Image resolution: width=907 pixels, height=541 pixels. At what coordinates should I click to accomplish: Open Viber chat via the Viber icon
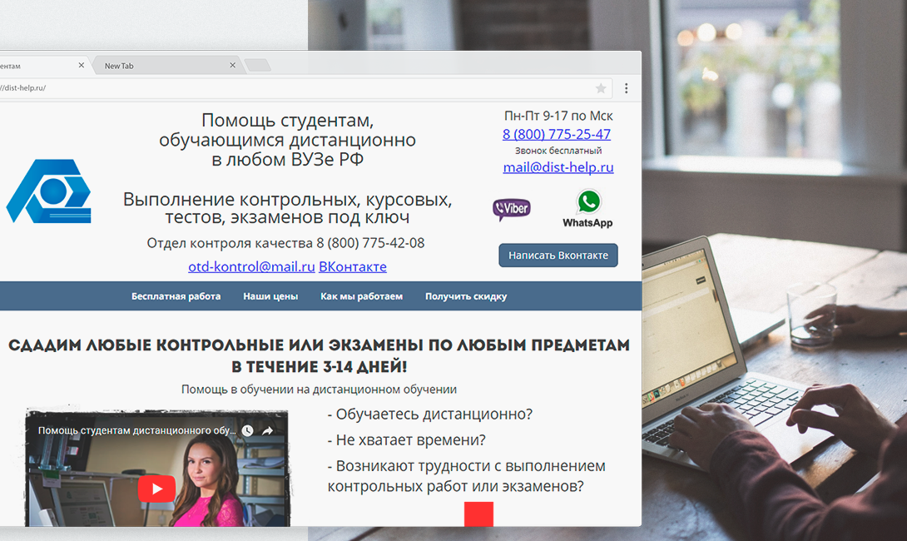(x=512, y=209)
